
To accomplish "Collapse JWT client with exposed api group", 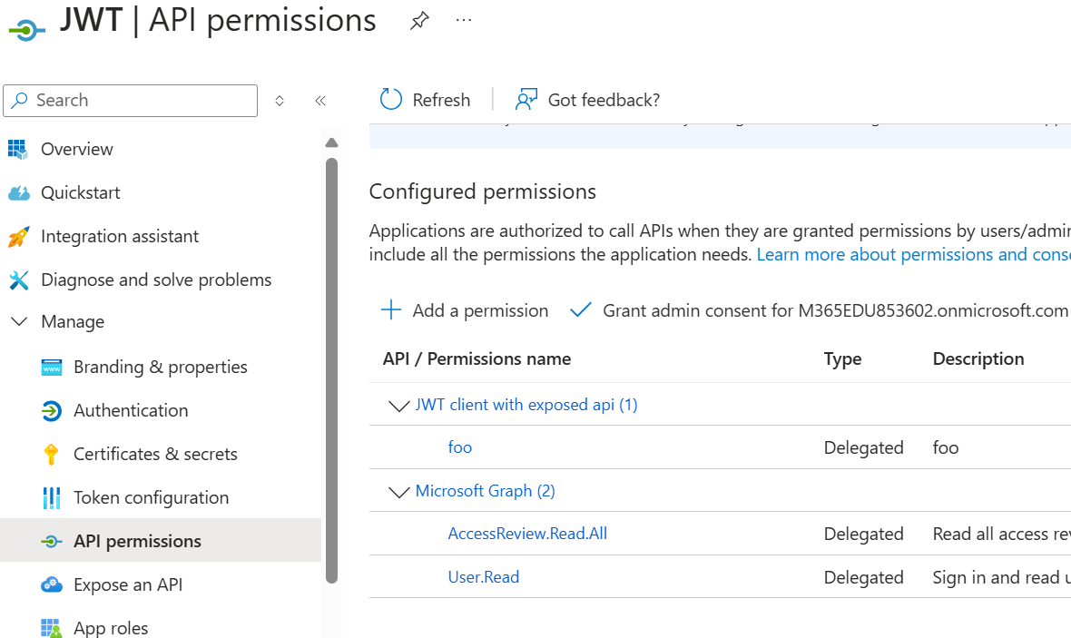I will (398, 406).
